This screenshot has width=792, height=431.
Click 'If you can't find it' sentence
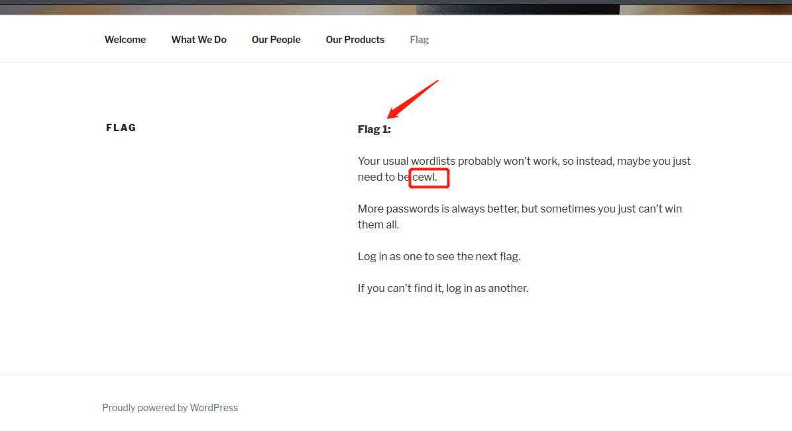click(443, 288)
